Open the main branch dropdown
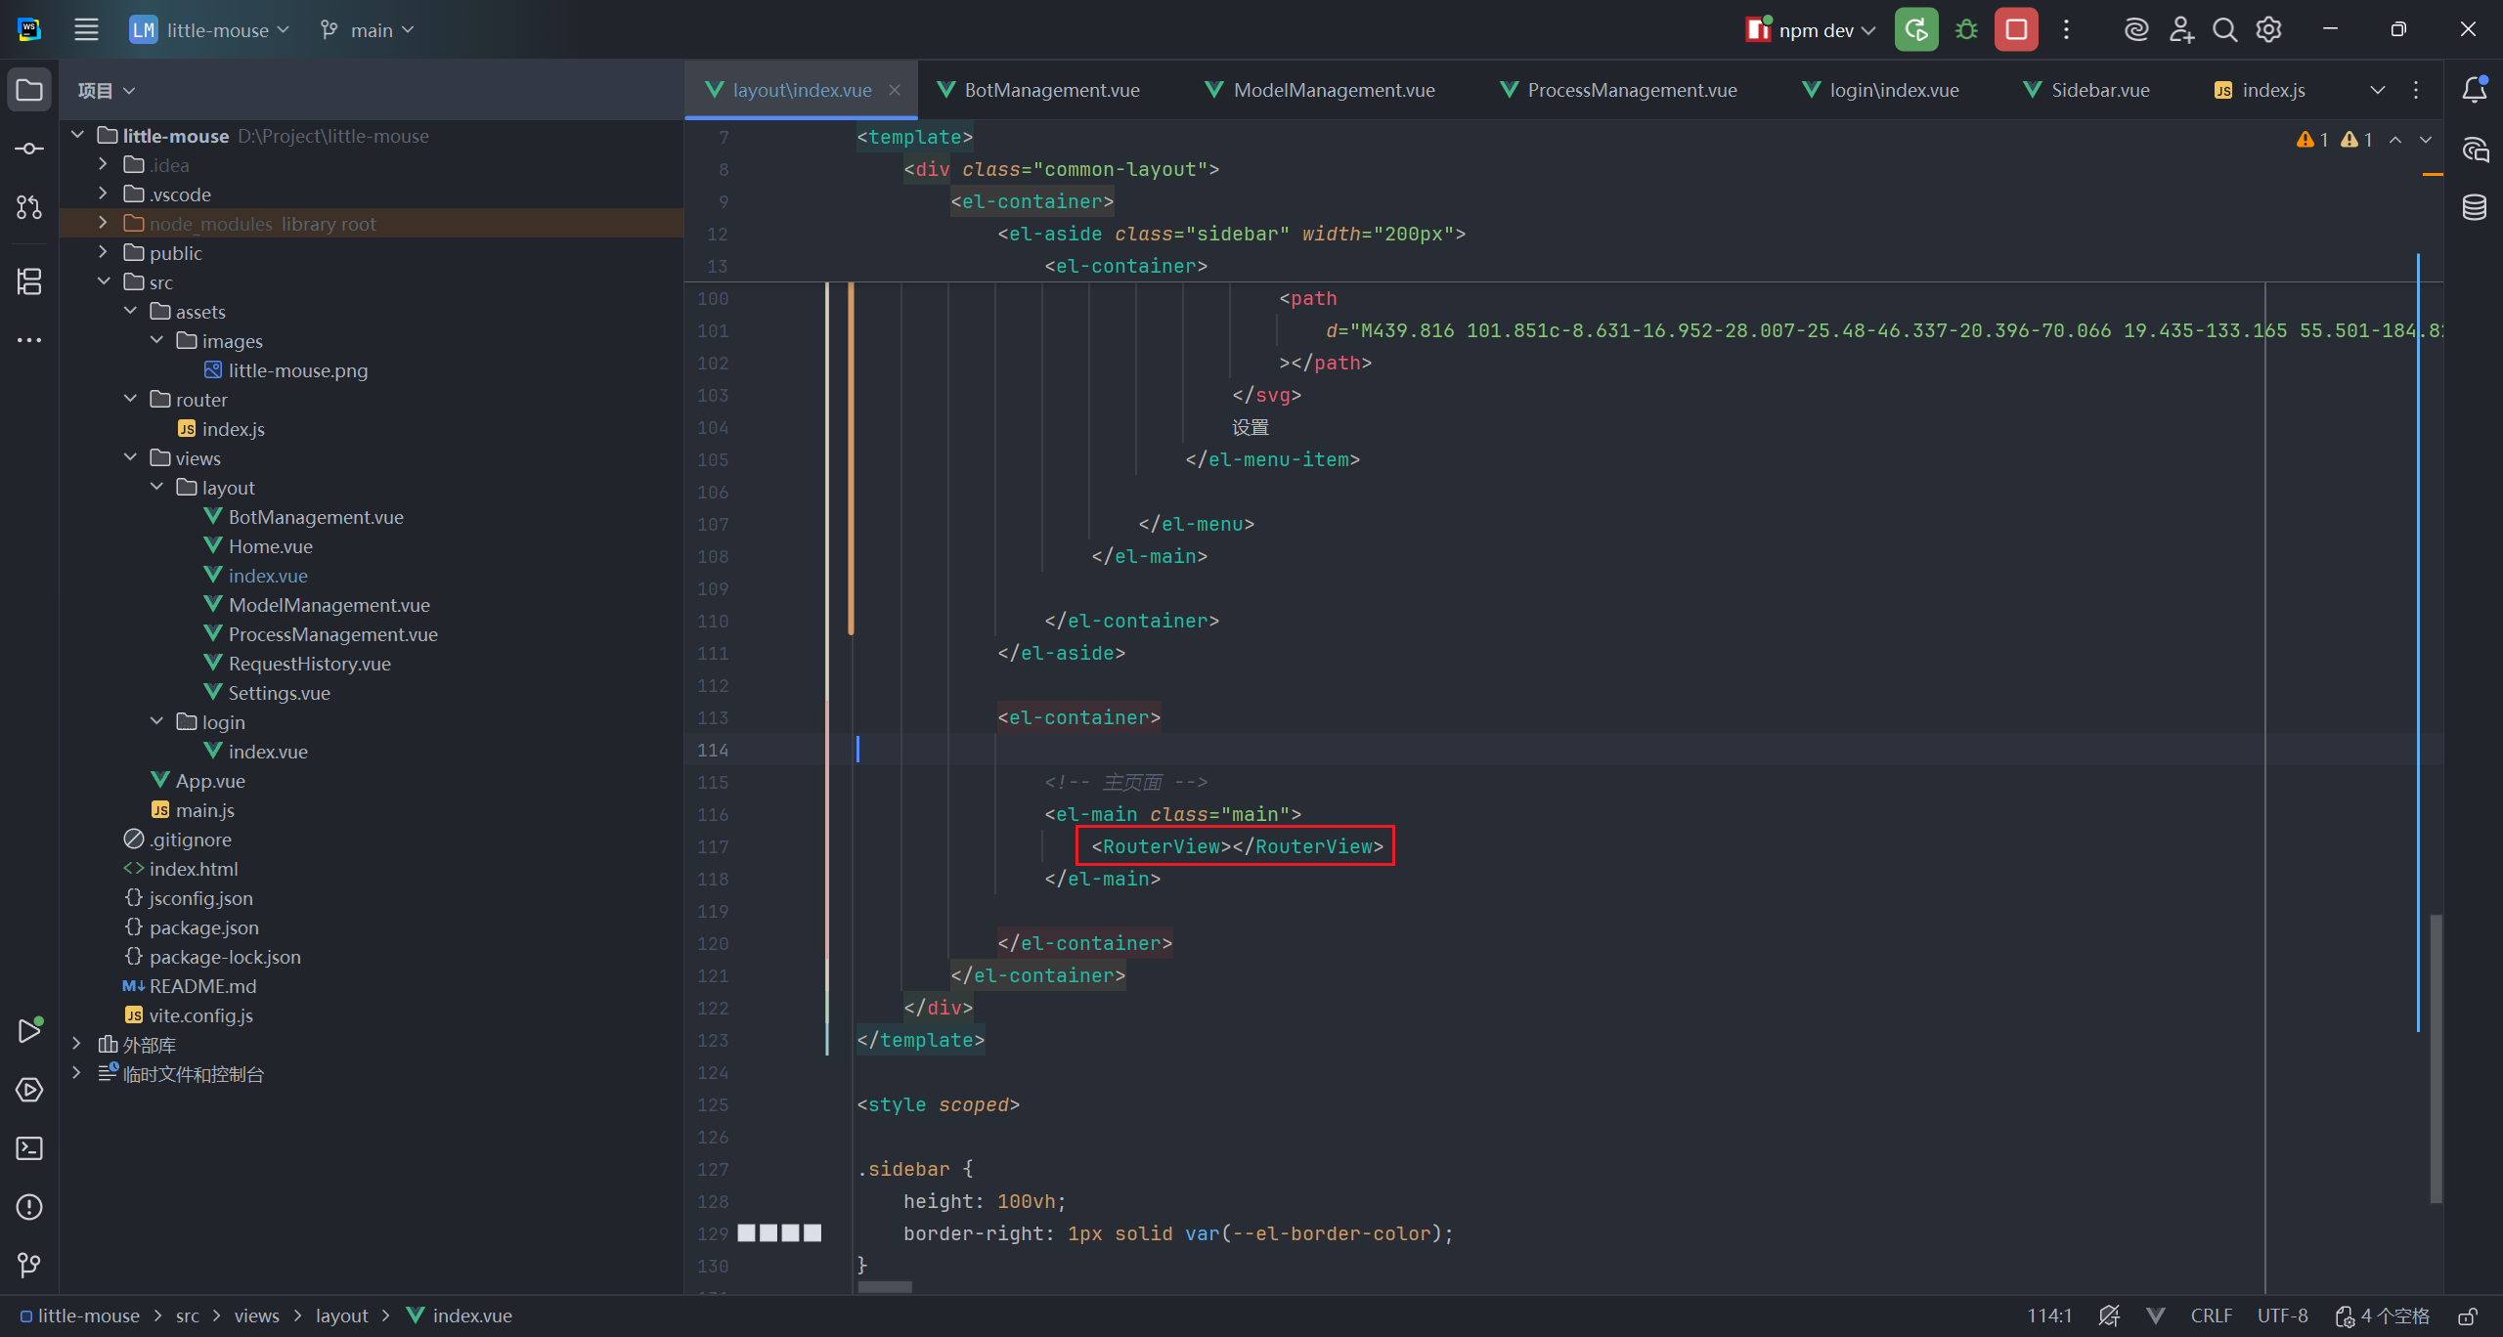The height and width of the screenshot is (1337, 2503). 368,30
